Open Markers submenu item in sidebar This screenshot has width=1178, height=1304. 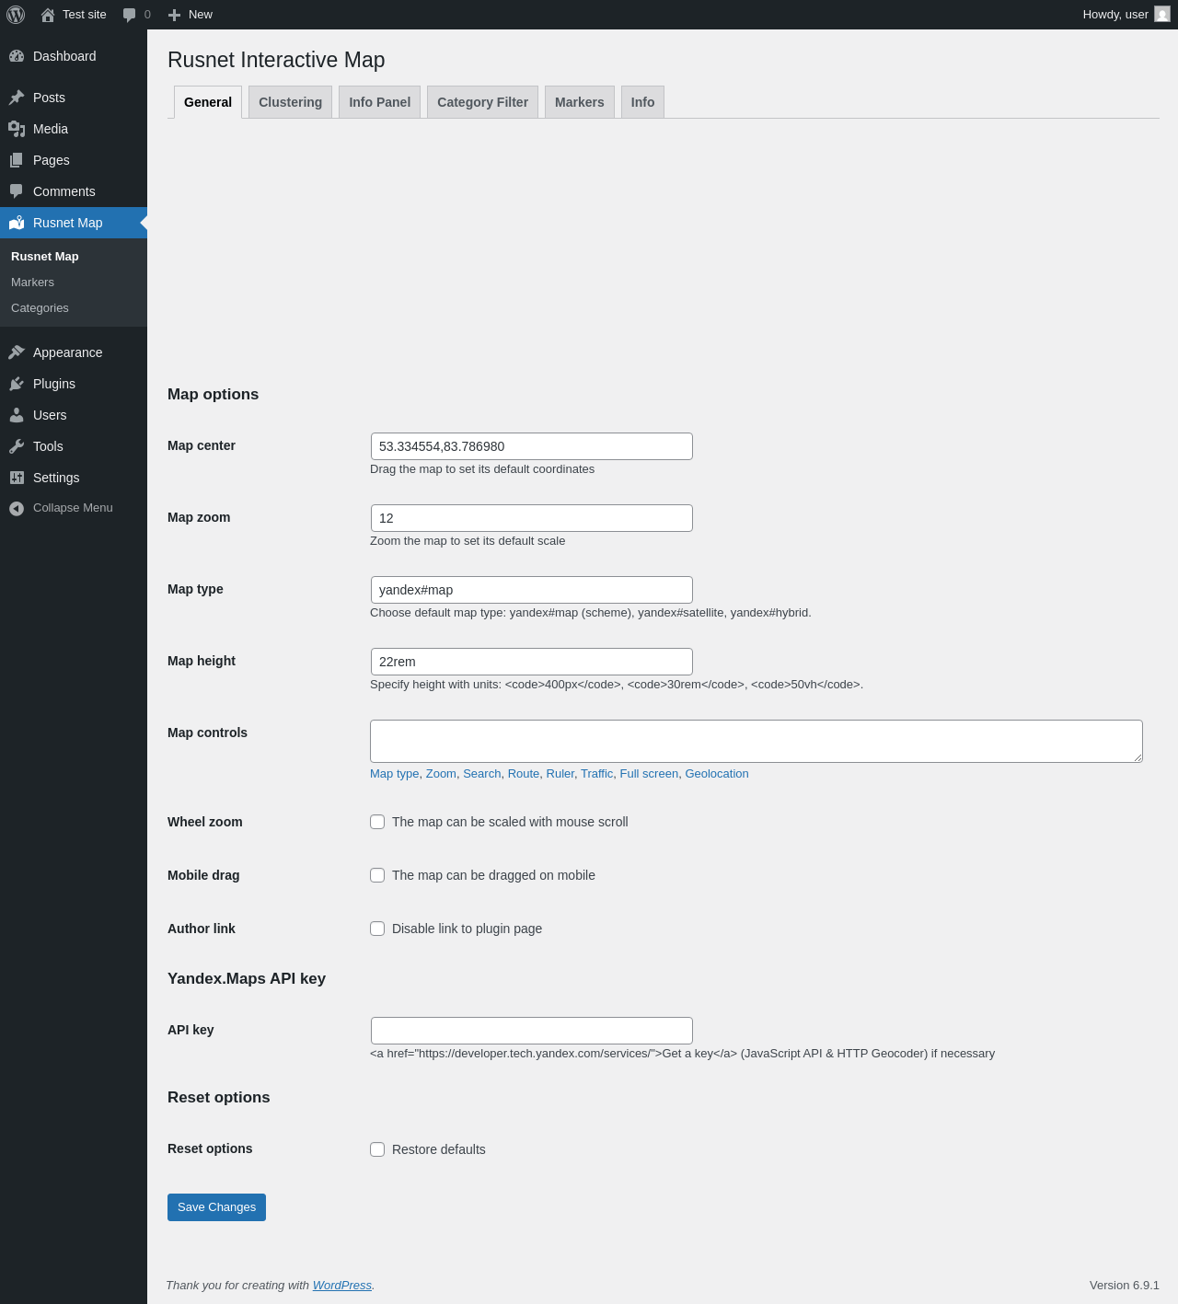[74, 283]
